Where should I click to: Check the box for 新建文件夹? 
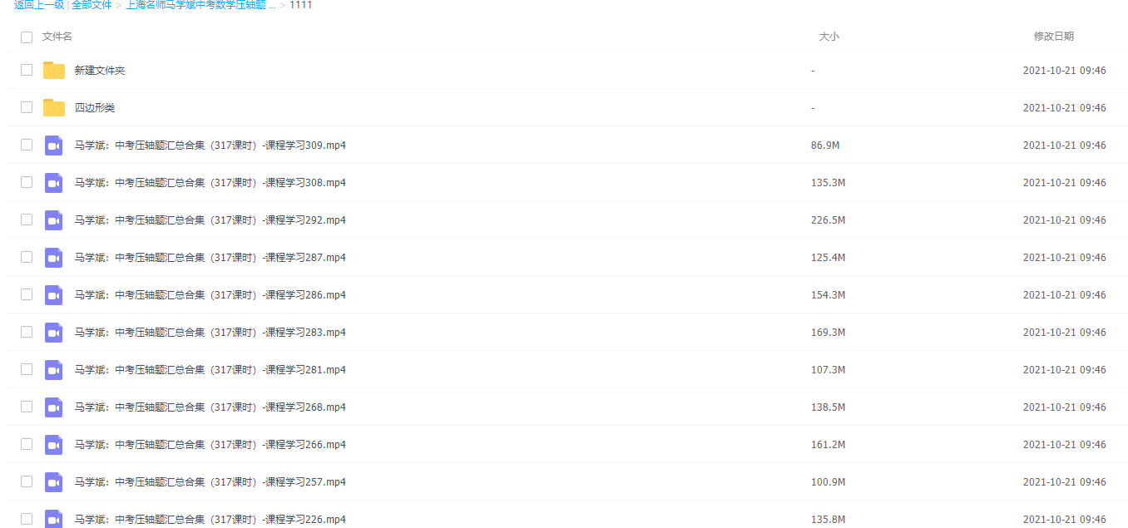[x=27, y=70]
